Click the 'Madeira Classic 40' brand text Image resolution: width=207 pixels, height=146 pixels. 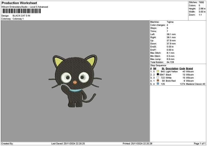point(196,84)
